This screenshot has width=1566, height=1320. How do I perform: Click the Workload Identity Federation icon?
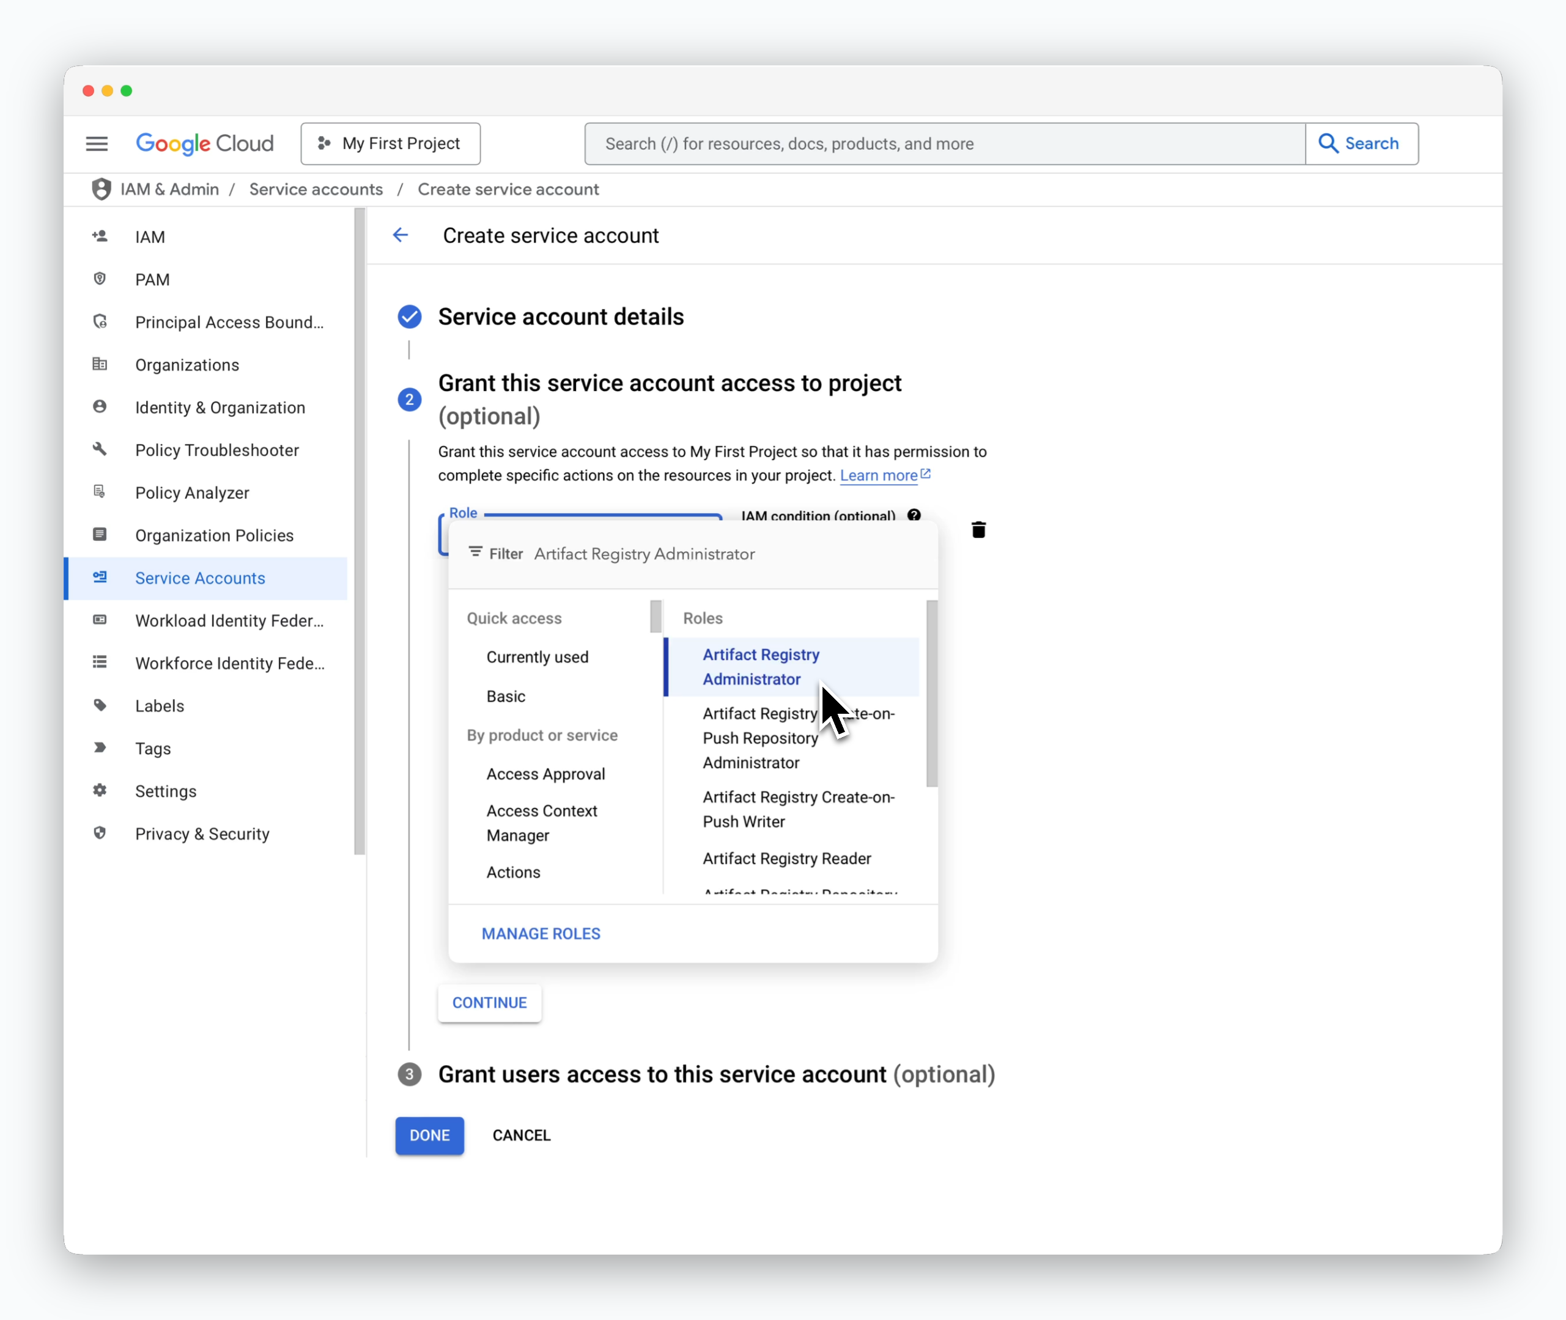[100, 620]
